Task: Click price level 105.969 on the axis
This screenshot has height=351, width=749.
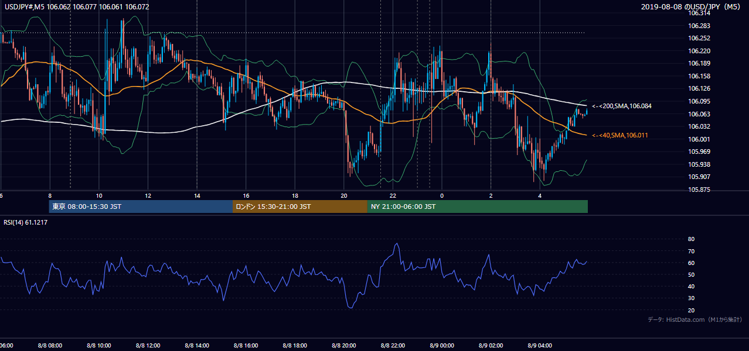Action: click(x=699, y=152)
